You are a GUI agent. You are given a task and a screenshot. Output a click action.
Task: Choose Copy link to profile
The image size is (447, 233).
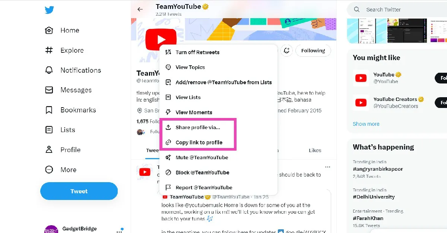[199, 142]
